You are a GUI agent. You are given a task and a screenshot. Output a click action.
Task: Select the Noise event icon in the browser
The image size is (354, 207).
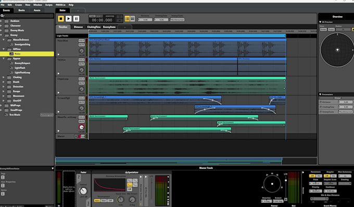[11, 54]
